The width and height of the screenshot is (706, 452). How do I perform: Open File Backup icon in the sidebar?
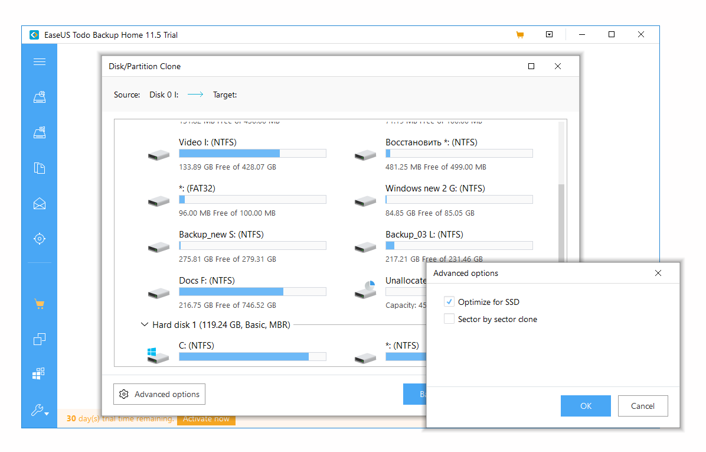point(40,168)
